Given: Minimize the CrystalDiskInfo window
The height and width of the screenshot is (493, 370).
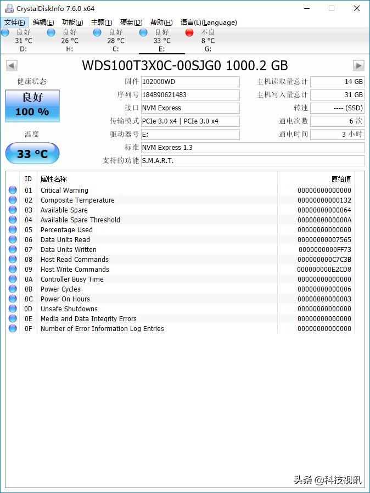Looking at the screenshot, I should [307, 8].
